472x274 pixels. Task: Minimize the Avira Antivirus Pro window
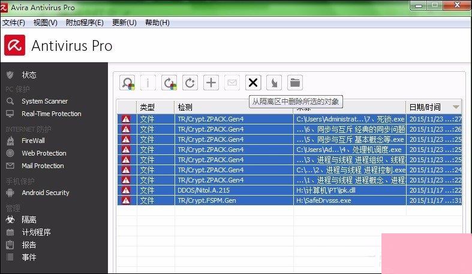coord(419,5)
